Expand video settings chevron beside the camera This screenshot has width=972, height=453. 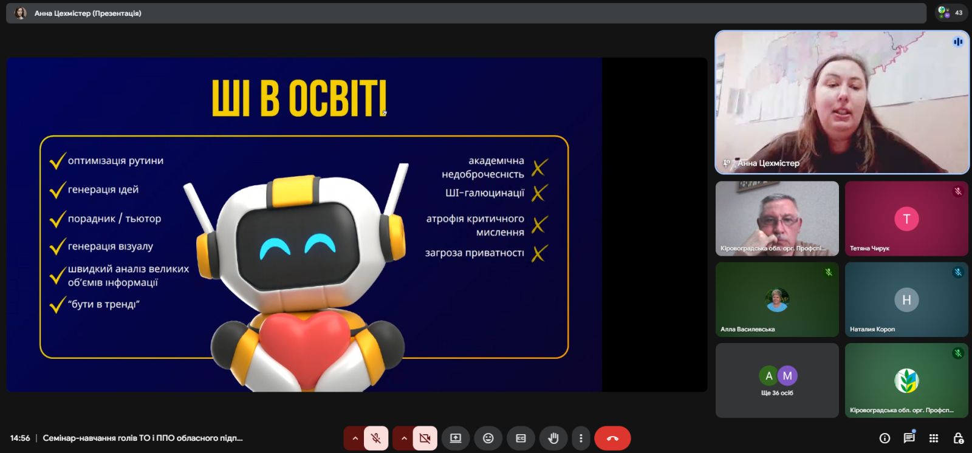[403, 438]
